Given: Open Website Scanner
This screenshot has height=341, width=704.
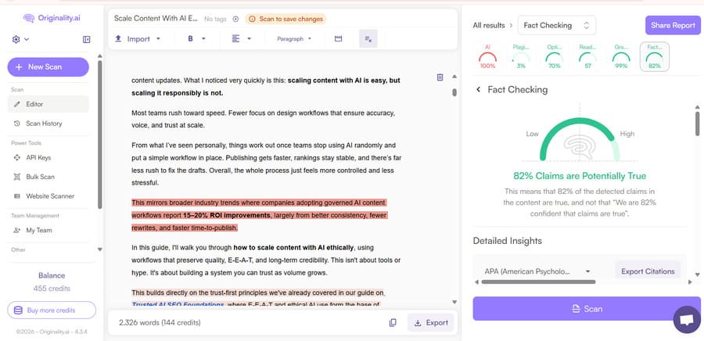Looking at the screenshot, I should tap(48, 196).
